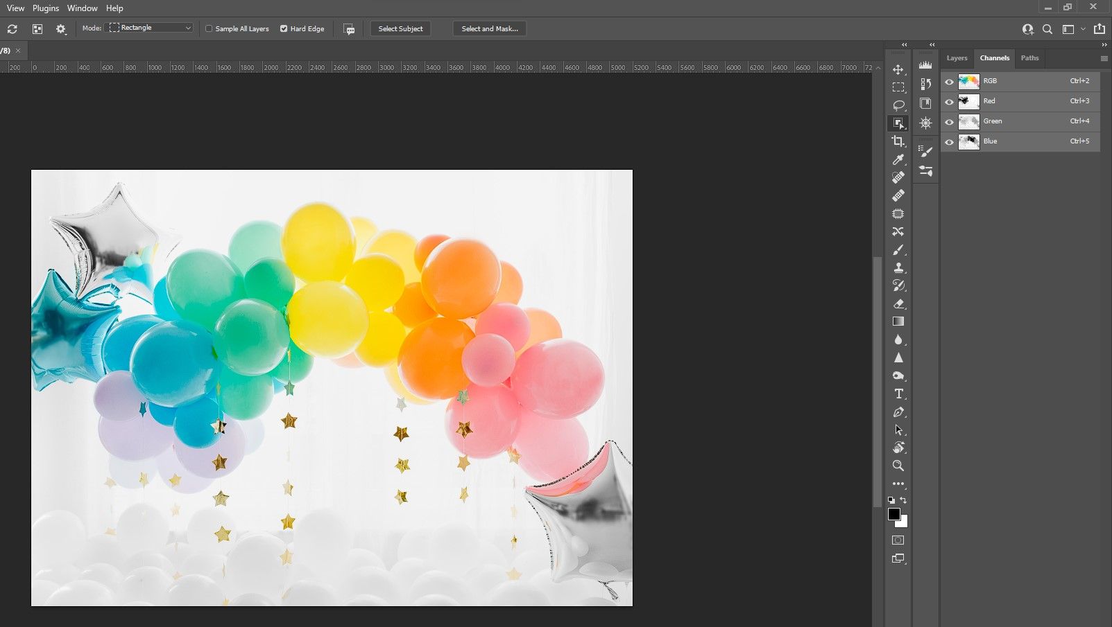Select the Lasso tool
The height and width of the screenshot is (627, 1112).
point(898,105)
